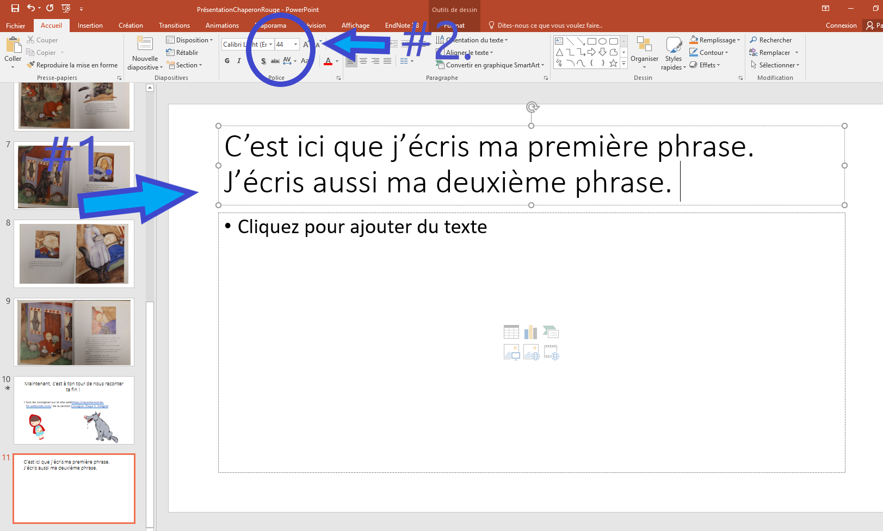The image size is (883, 531).
Task: Pick the red font color button
Action: 328,61
